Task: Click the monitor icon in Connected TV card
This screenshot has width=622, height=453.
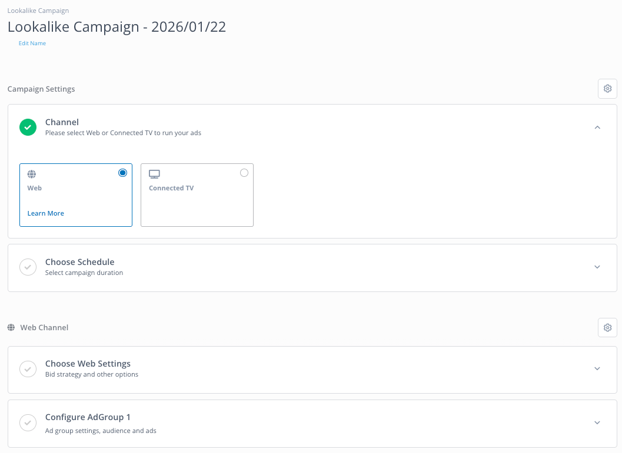Action: [154, 174]
